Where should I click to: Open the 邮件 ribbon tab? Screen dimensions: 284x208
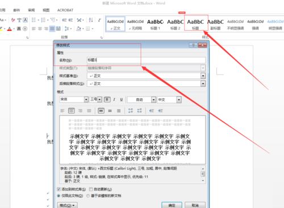16,10
